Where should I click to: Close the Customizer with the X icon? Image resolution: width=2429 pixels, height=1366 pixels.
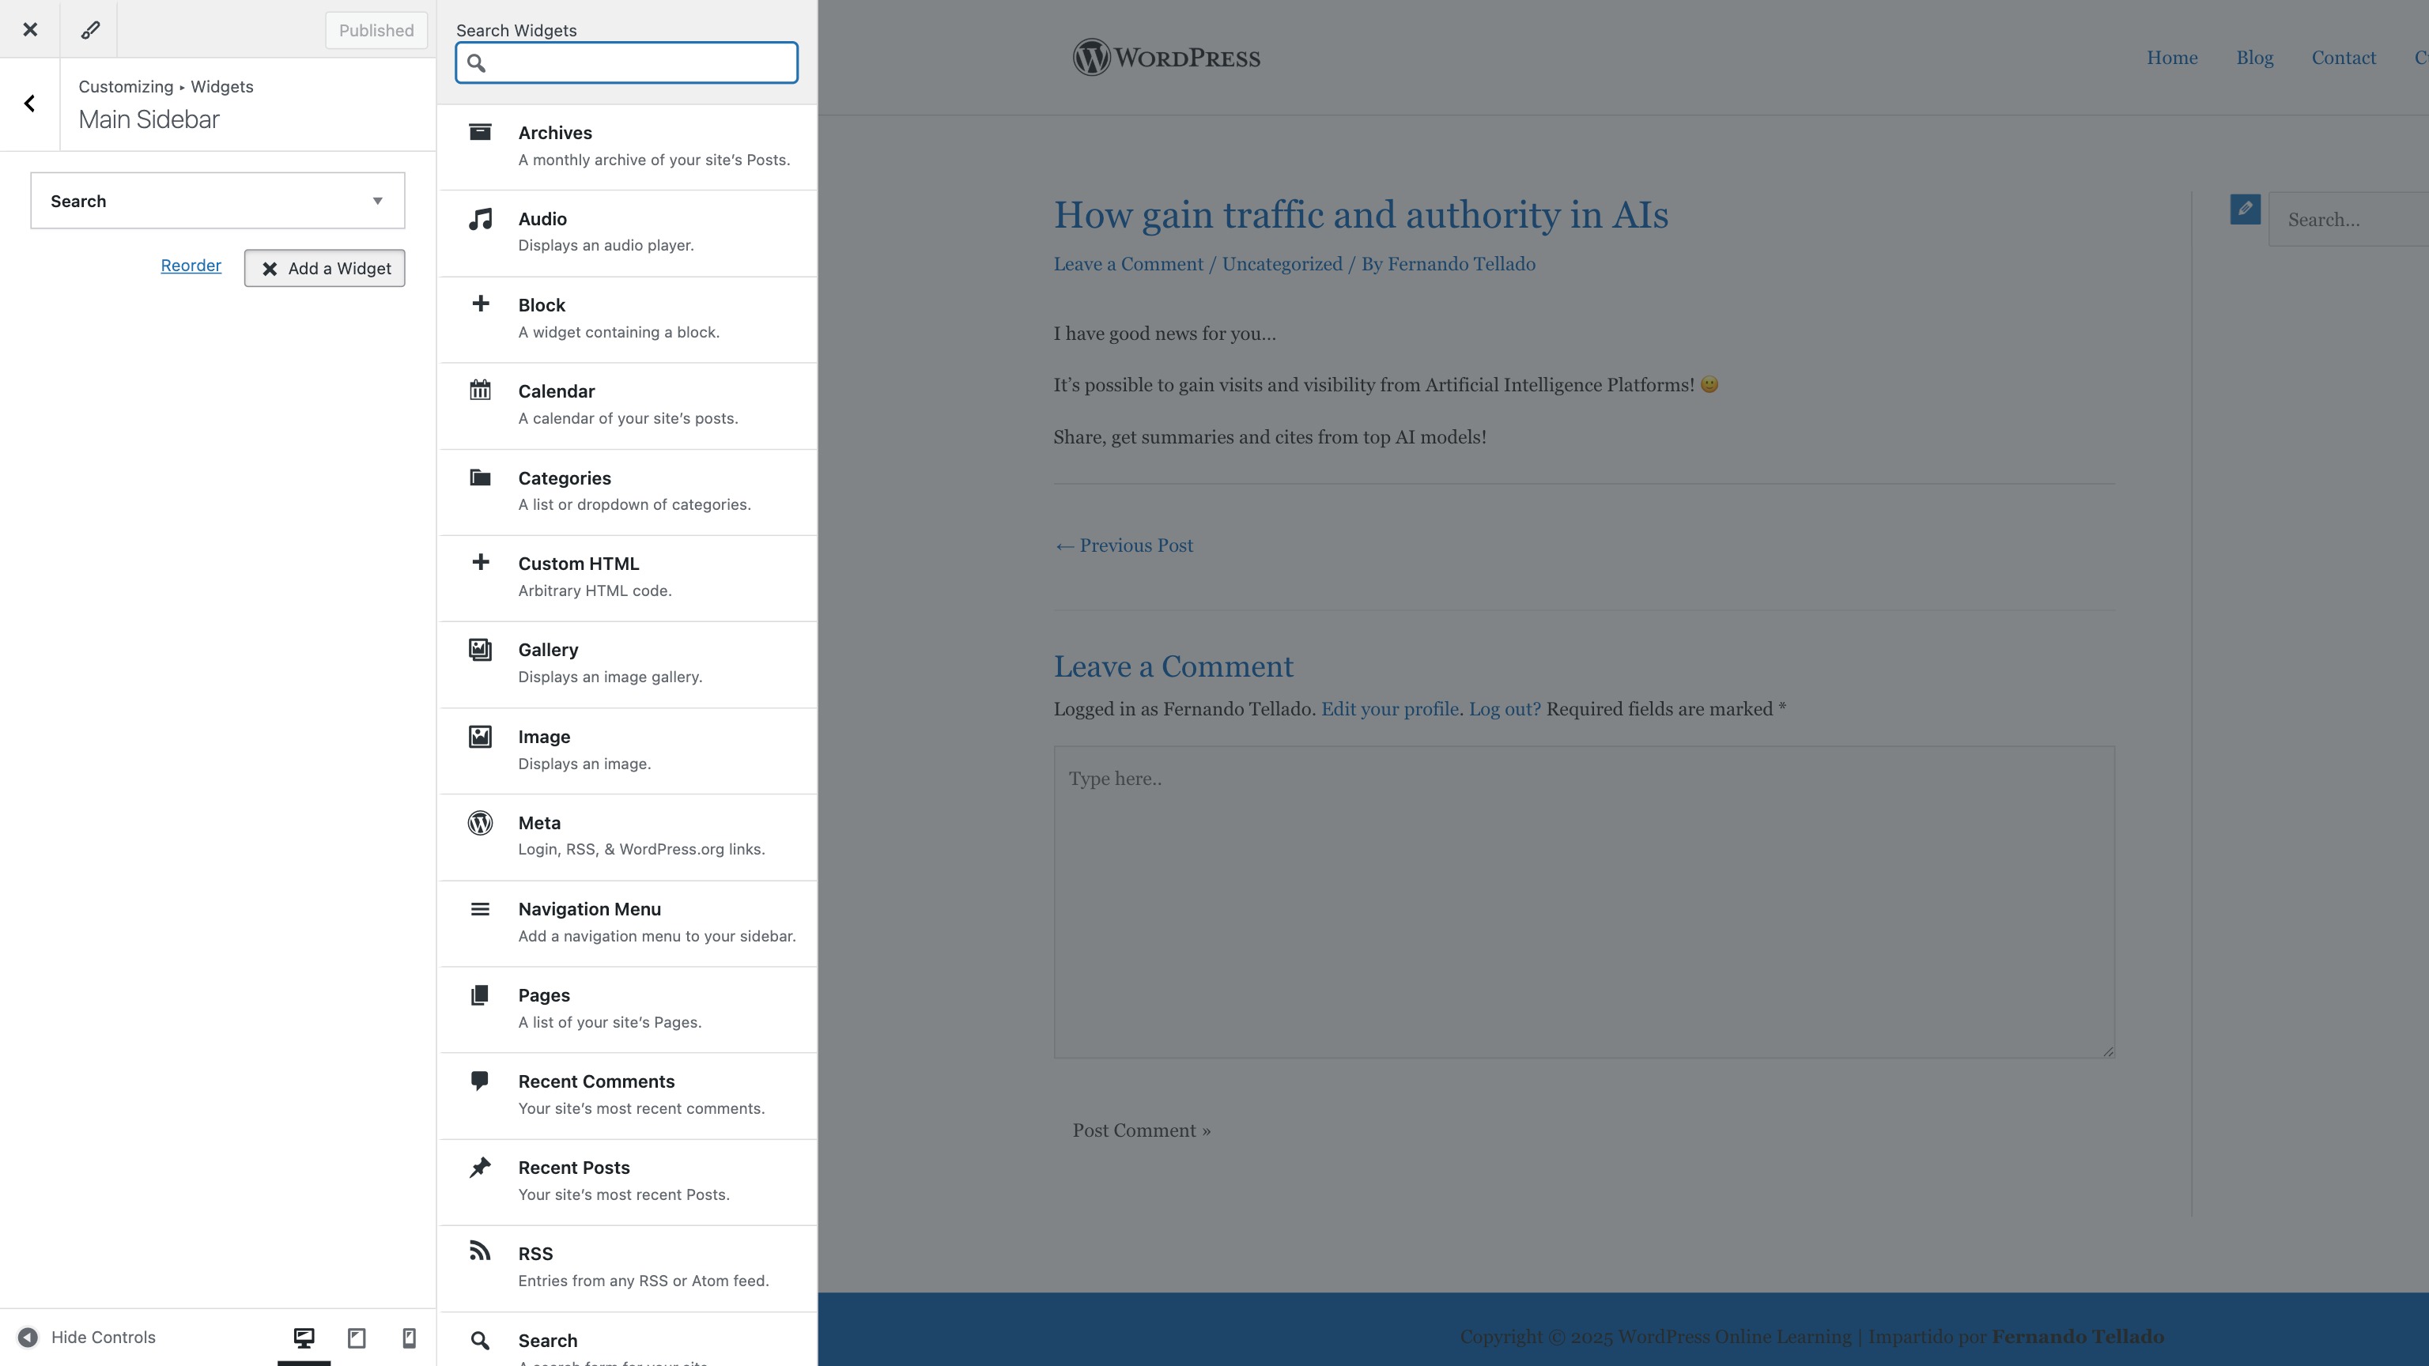click(30, 29)
